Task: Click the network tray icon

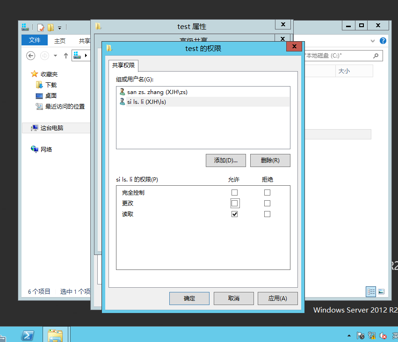Action: (372, 335)
